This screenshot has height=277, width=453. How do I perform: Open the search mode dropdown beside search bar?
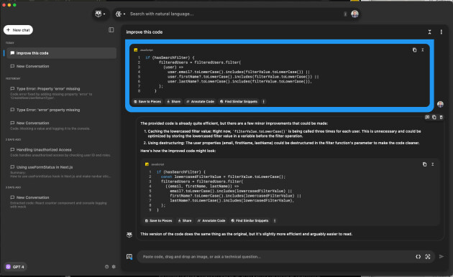coord(120,14)
